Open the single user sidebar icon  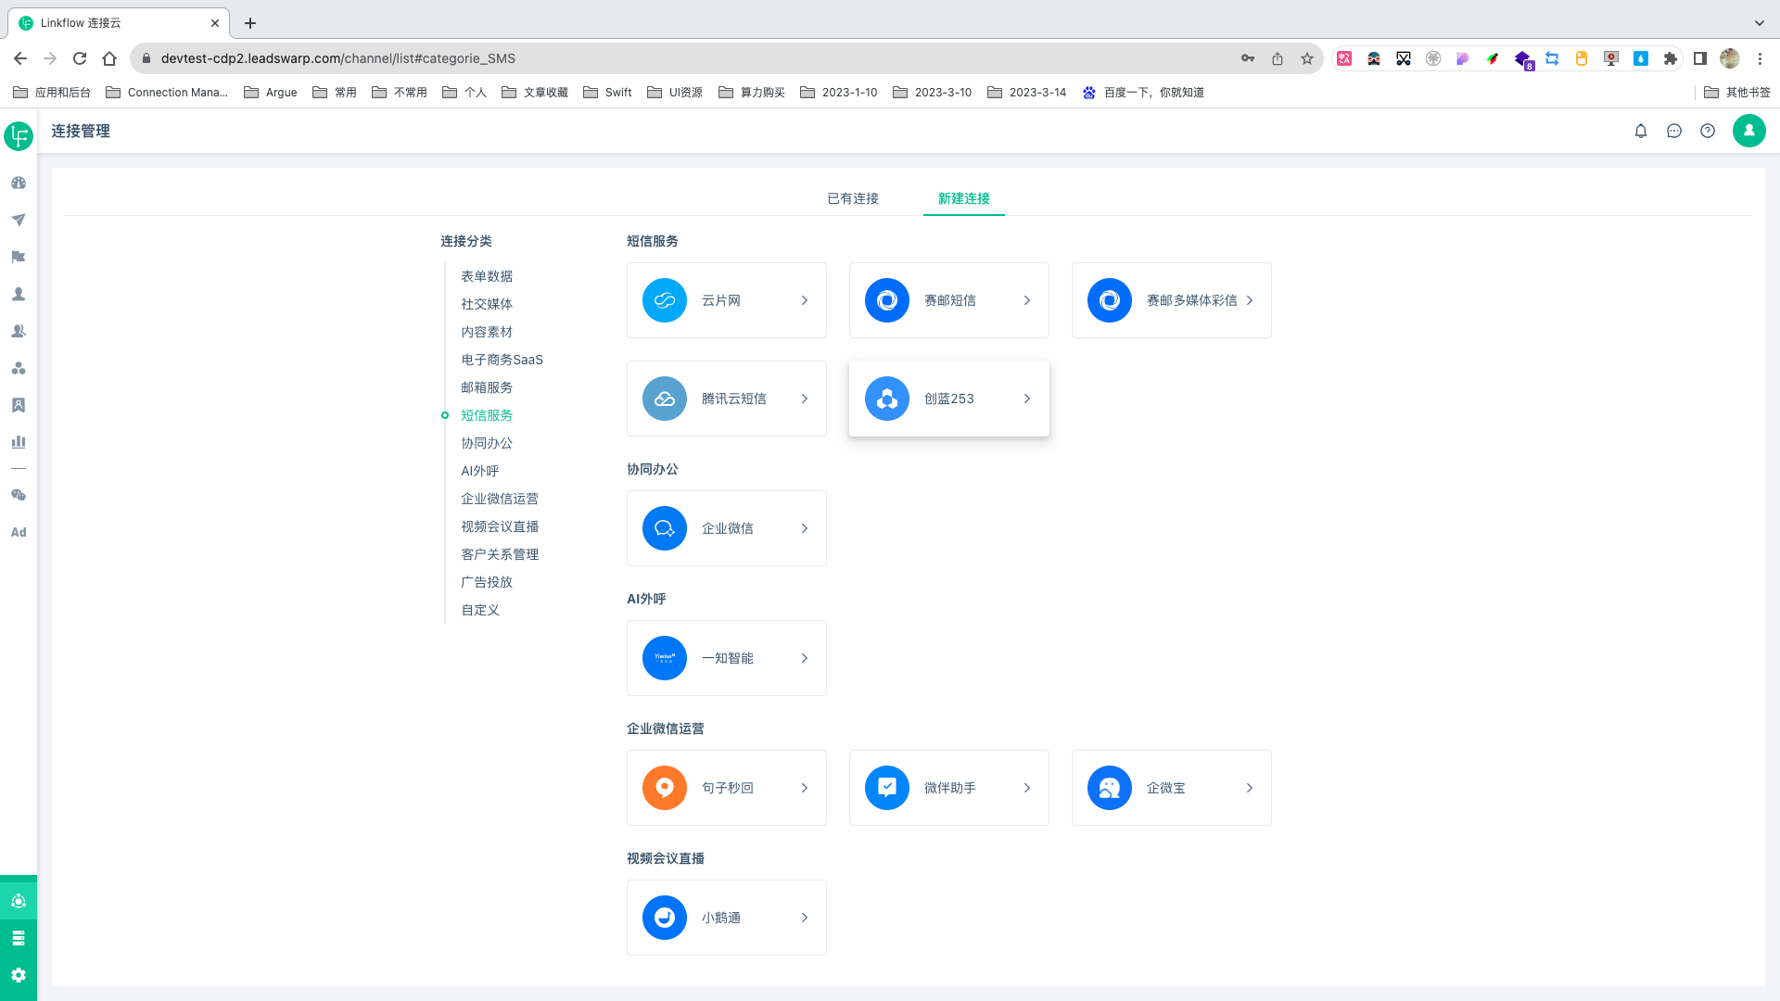click(19, 294)
